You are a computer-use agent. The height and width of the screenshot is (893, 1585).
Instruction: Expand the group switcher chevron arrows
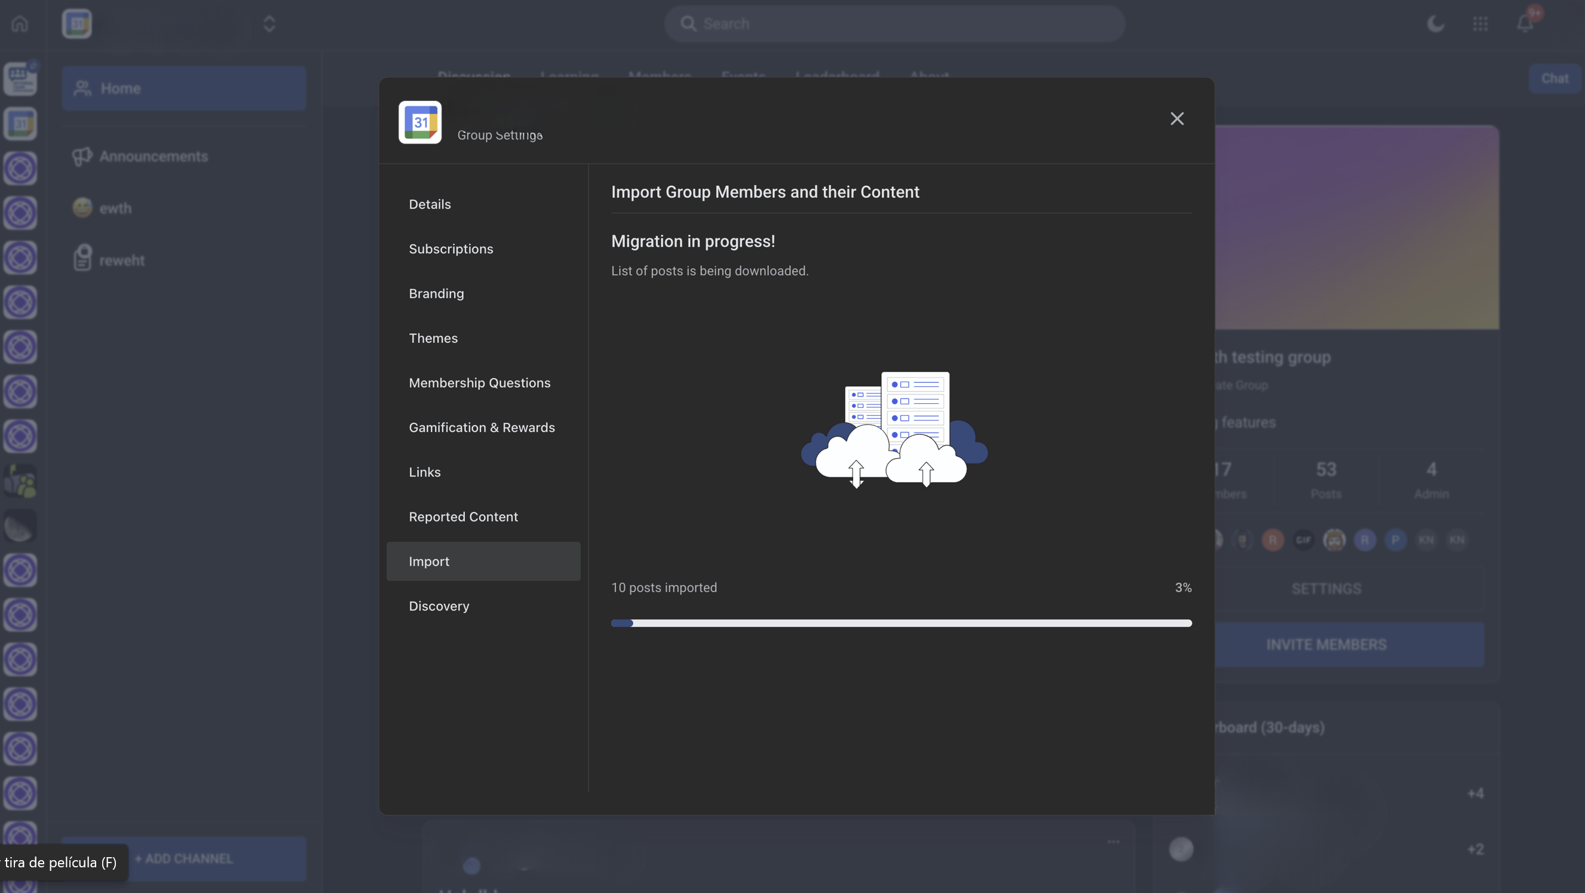pyautogui.click(x=269, y=24)
